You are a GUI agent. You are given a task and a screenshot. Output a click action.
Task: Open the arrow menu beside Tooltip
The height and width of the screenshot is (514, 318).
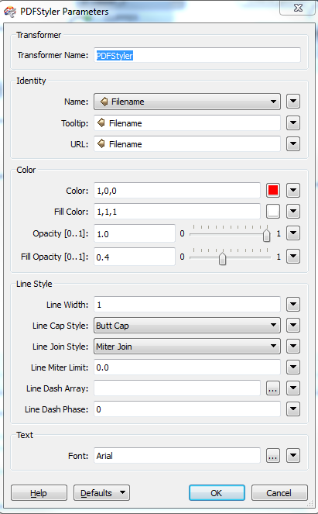(x=293, y=123)
